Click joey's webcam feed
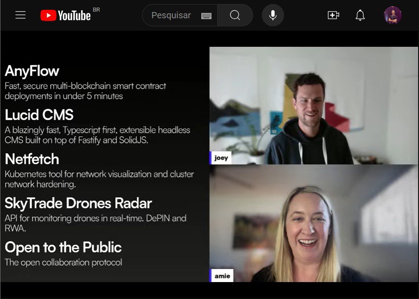The height and width of the screenshot is (299, 419). (x=313, y=106)
